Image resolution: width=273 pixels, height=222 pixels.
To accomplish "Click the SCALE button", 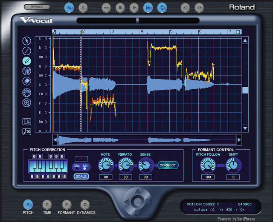I will click(81, 176).
